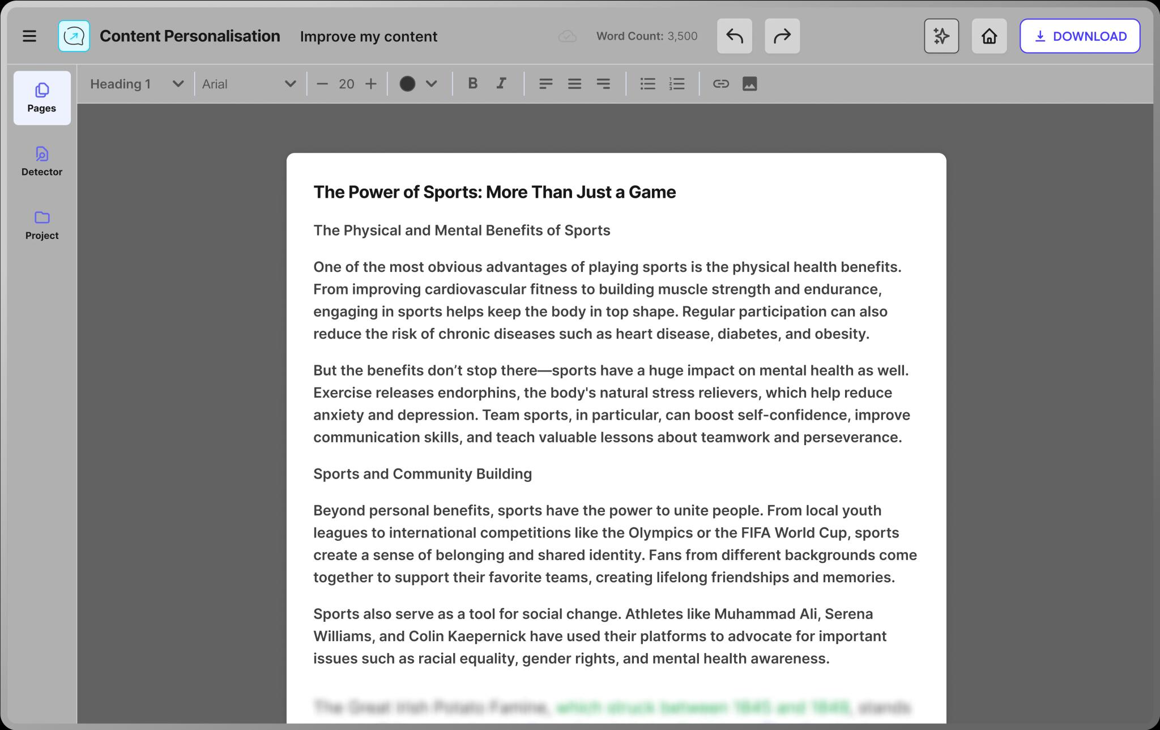Align text to the left
This screenshot has width=1160, height=730.
click(x=545, y=84)
